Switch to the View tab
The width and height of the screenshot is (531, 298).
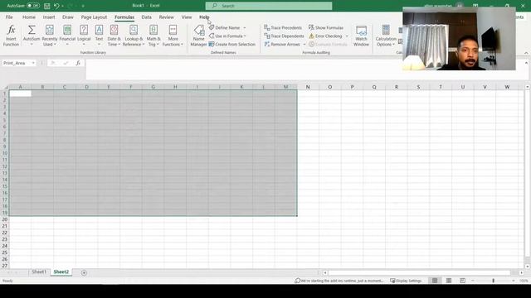[186, 17]
